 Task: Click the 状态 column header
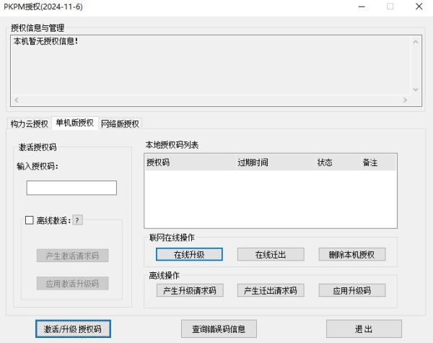click(338, 162)
